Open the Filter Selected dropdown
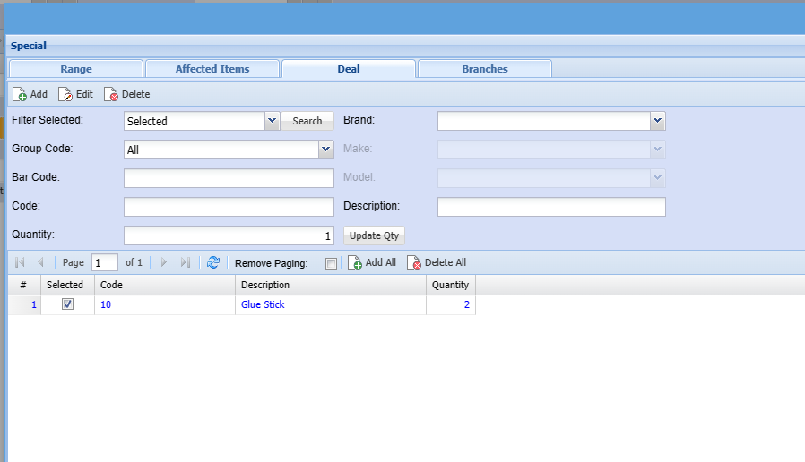The height and width of the screenshot is (462, 805). pyautogui.click(x=273, y=121)
